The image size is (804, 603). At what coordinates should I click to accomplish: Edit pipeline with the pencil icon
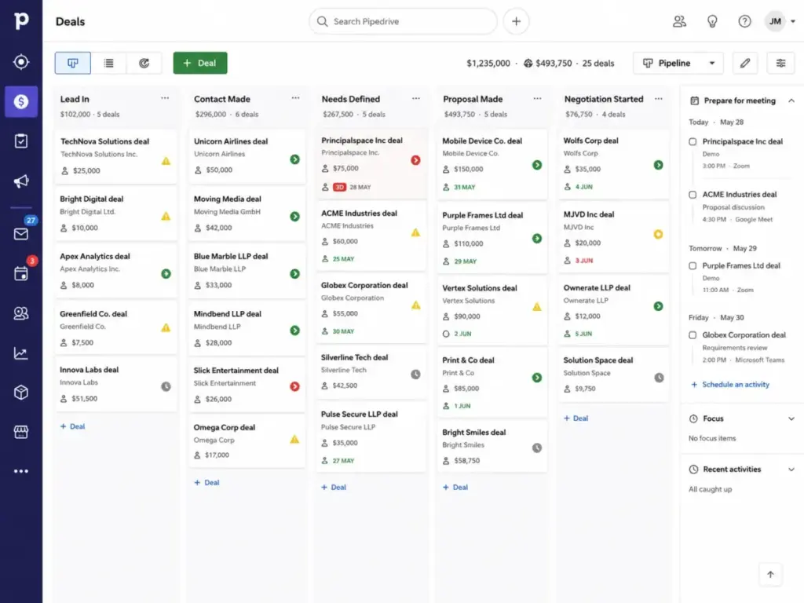(745, 63)
